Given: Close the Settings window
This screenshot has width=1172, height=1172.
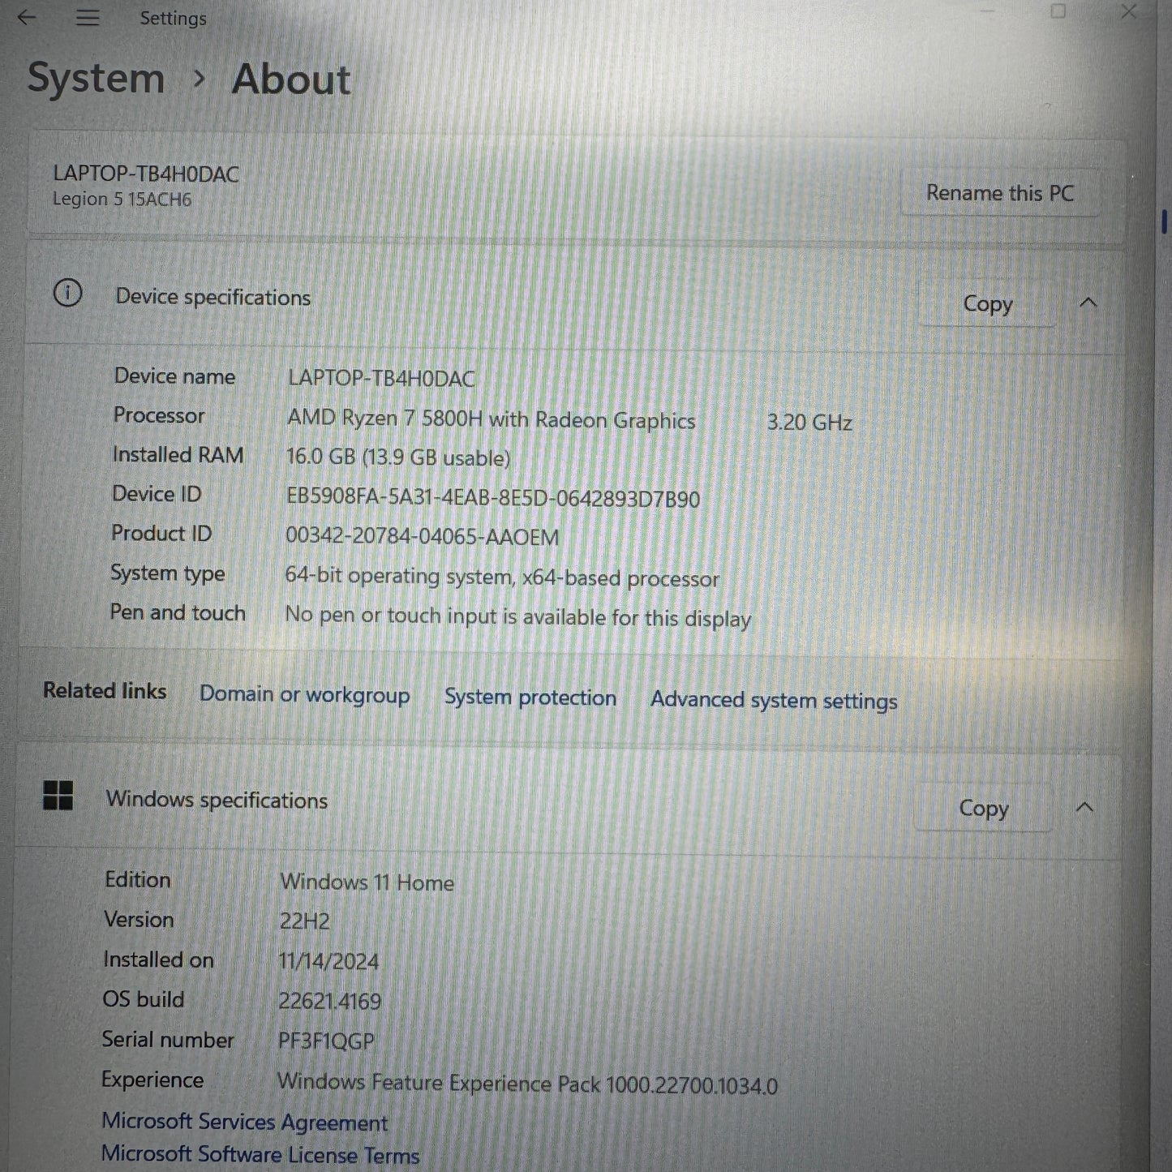Looking at the screenshot, I should tap(1128, 11).
